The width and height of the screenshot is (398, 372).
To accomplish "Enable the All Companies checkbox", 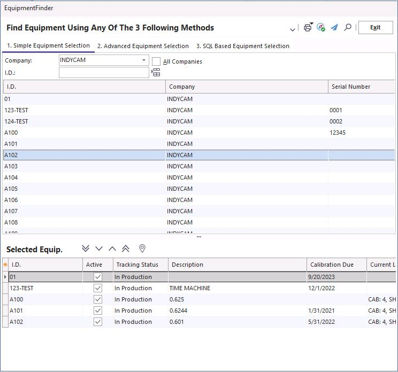I will 156,61.
